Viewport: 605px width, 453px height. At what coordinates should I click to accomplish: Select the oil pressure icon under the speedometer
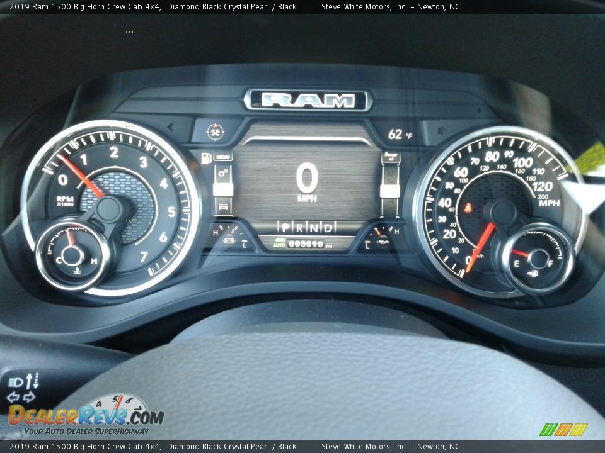tap(383, 241)
